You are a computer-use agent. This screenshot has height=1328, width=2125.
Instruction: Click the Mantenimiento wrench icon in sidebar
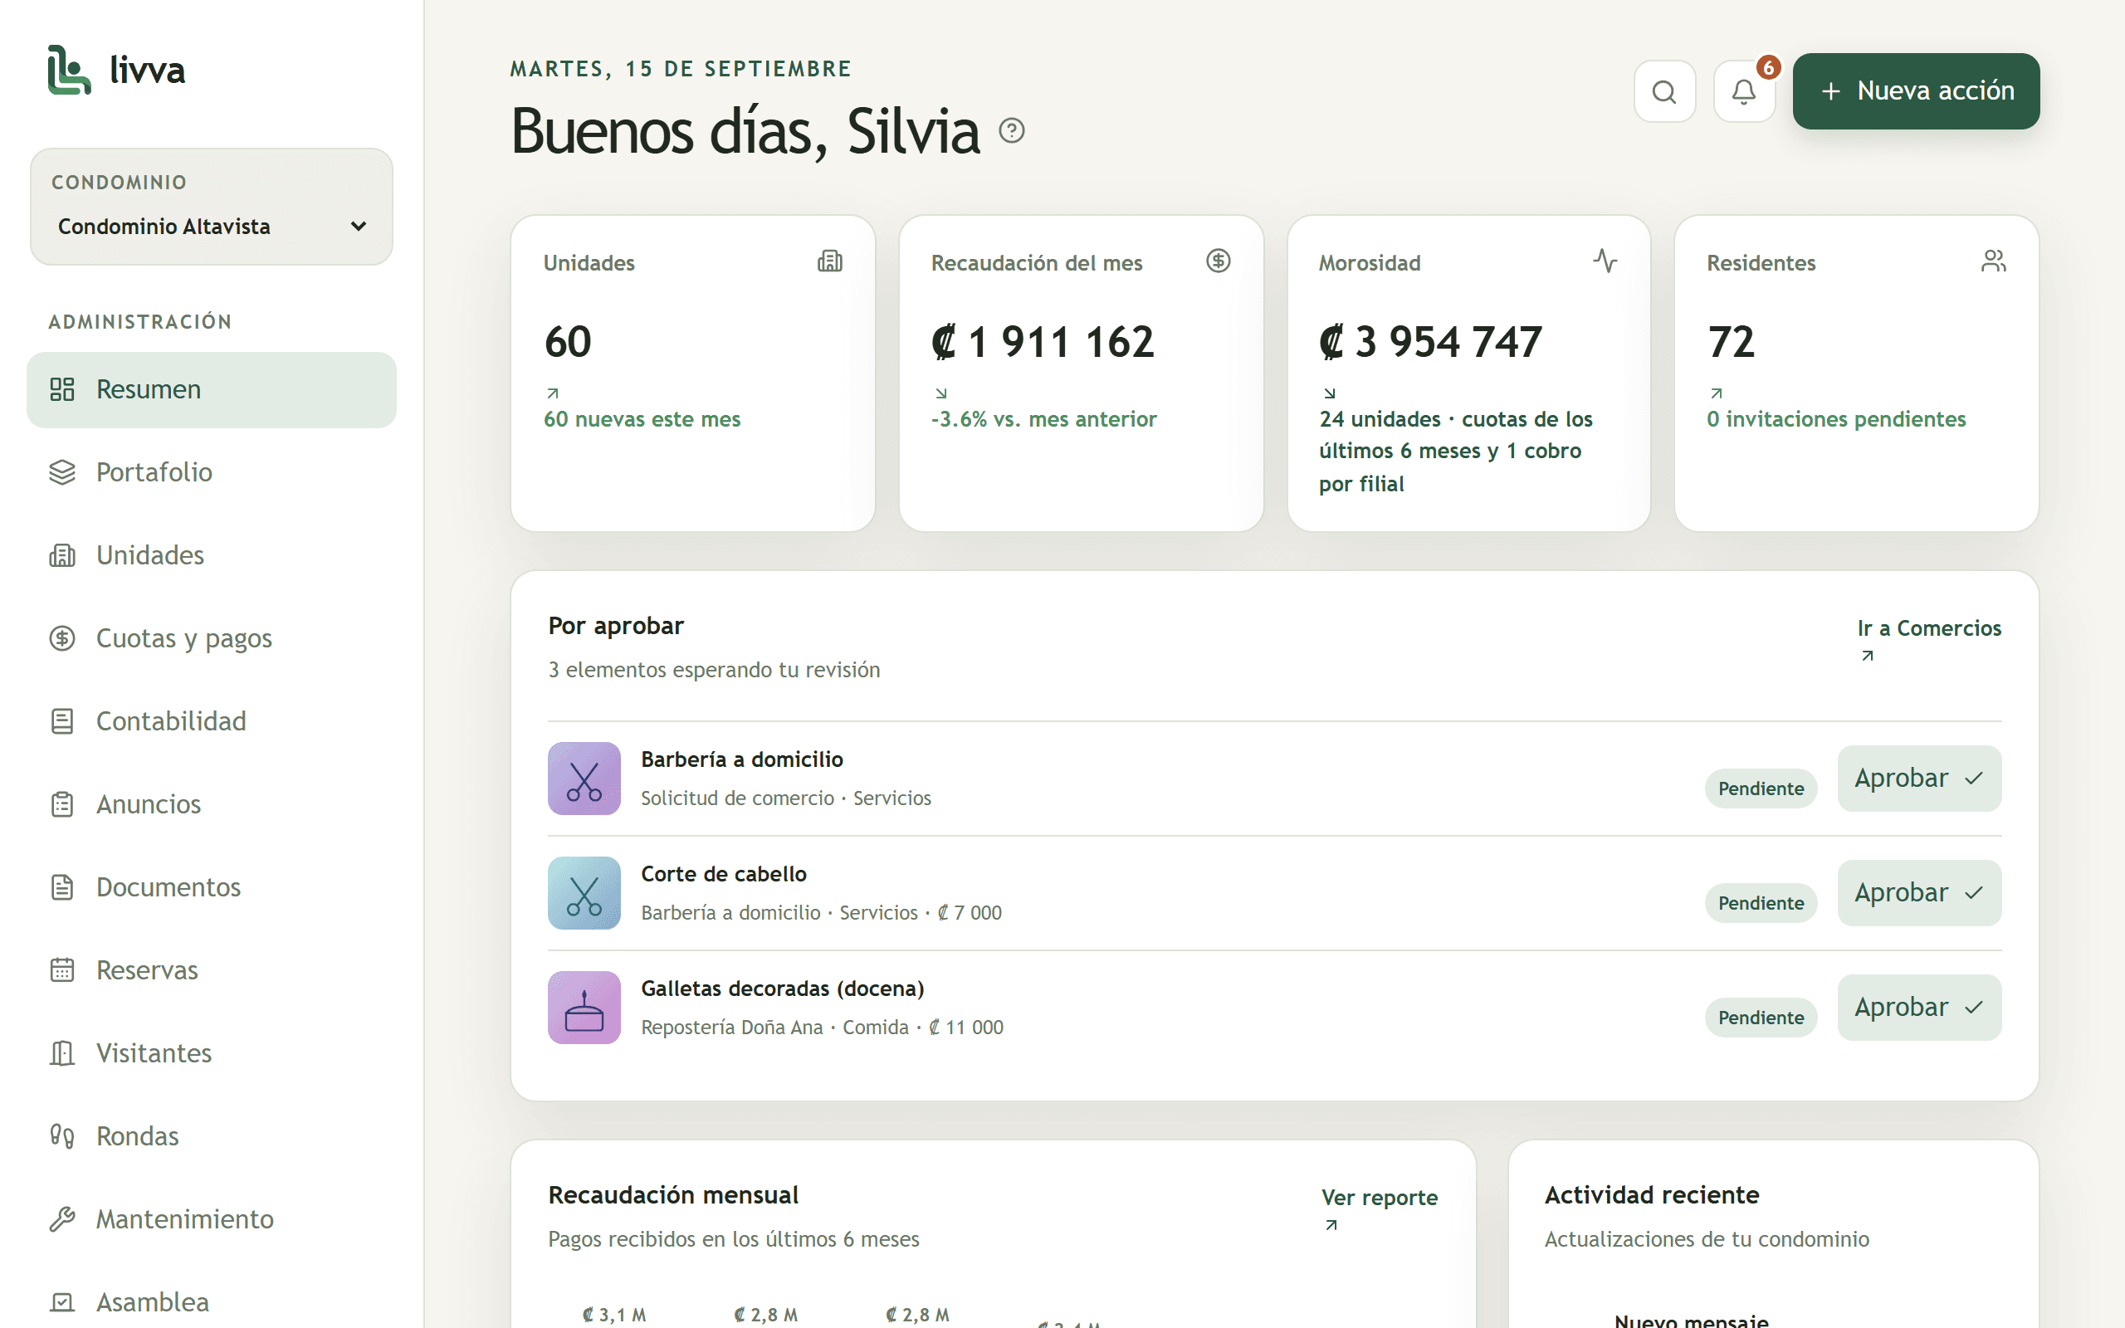(x=62, y=1219)
